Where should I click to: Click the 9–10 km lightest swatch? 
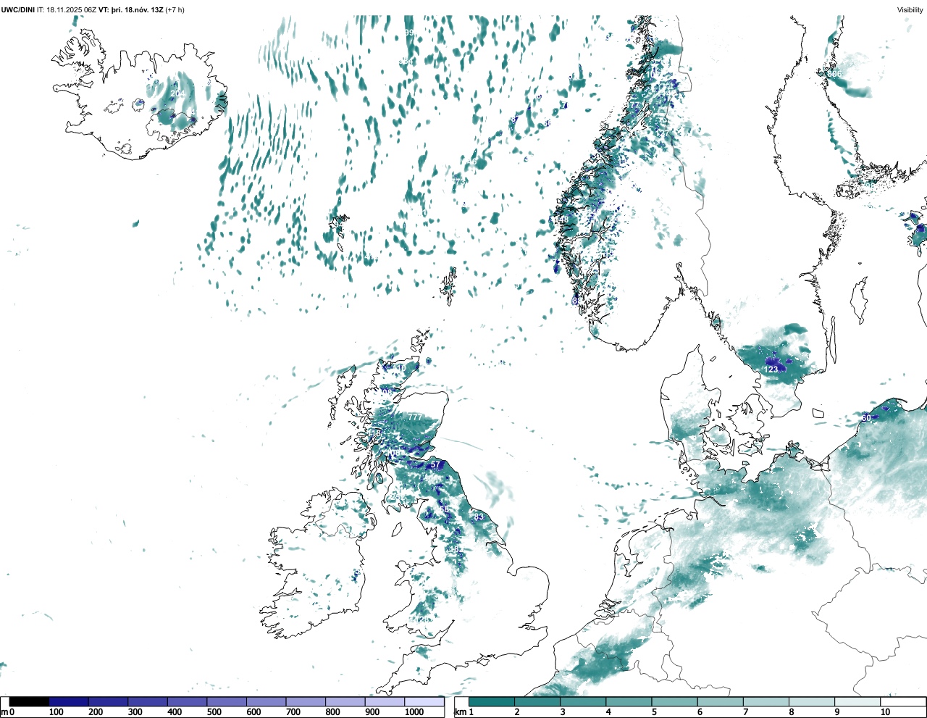857,701
